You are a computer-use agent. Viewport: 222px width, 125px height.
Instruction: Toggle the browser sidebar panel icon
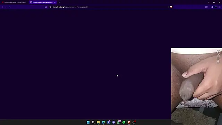(212, 7)
